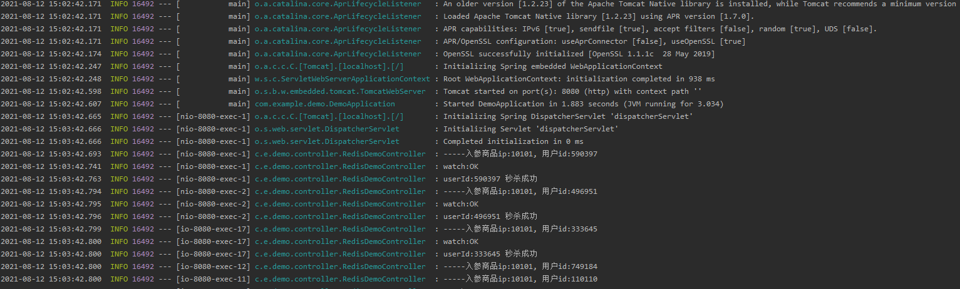Select the 'Completed initialization in 0 ms' message
Screen dimensions: 960x289
[513, 141]
